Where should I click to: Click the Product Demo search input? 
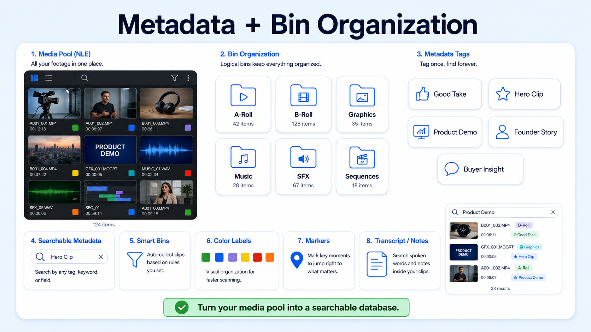point(504,212)
